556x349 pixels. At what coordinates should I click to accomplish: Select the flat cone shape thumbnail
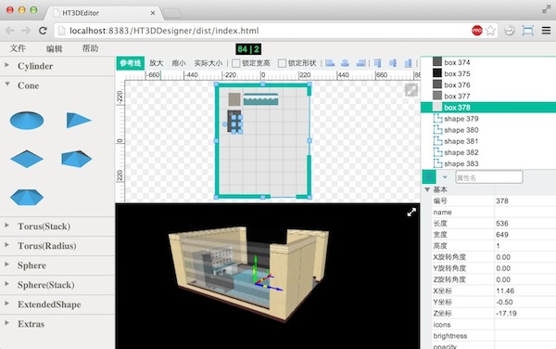[27, 121]
